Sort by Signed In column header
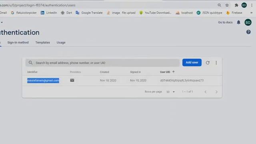The width and height of the screenshot is (256, 144). point(135,72)
